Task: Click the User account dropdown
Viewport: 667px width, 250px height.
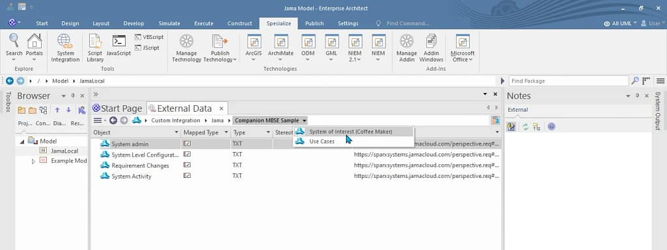Action: coord(653,24)
